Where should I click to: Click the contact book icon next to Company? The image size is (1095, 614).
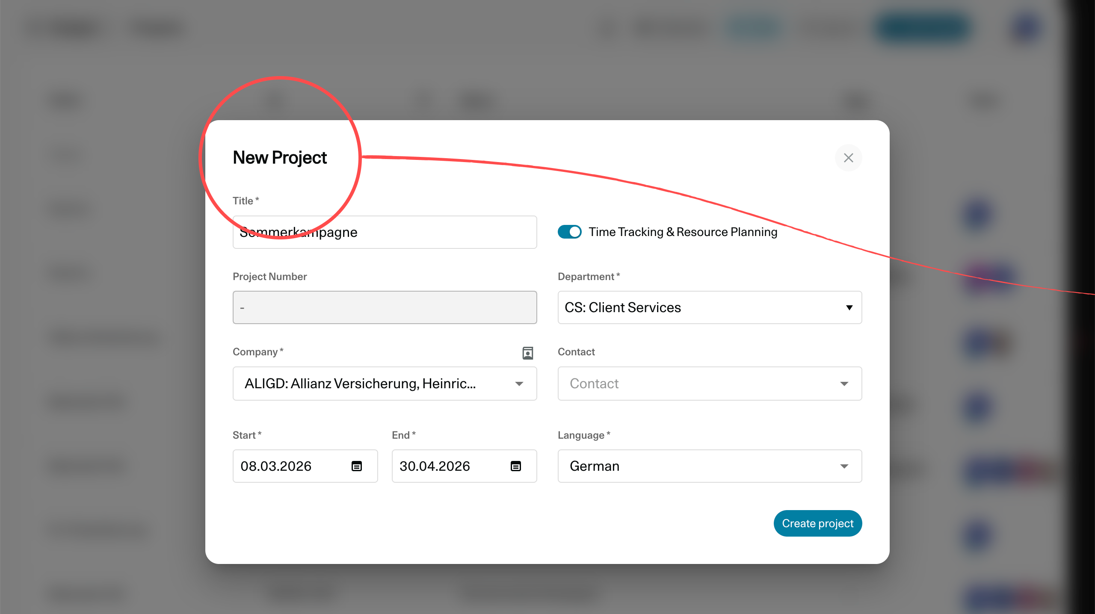528,353
